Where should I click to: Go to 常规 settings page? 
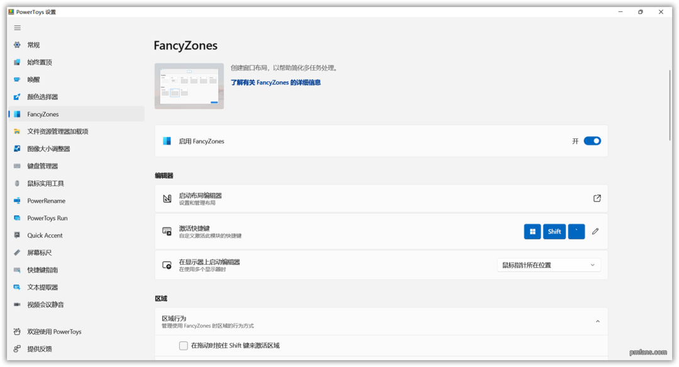[76, 45]
